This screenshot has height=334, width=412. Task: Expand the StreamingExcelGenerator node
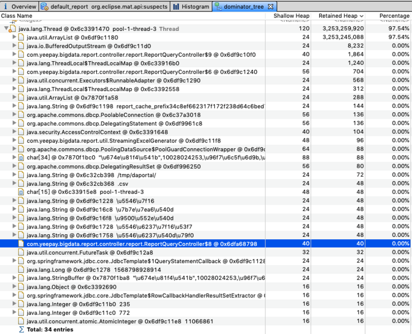click(x=14, y=140)
